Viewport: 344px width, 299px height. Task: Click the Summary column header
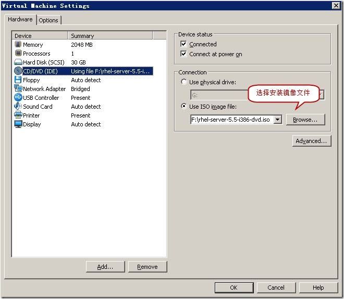pyautogui.click(x=110, y=36)
